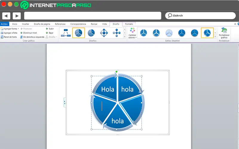Apply the flat style next to Cambiar colores
This screenshot has height=149, width=239.
pyautogui.click(x=144, y=33)
